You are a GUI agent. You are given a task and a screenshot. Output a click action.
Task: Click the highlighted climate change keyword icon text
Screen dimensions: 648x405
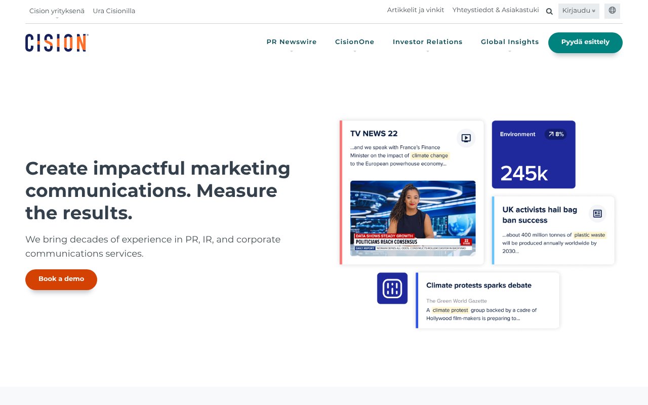pos(429,155)
